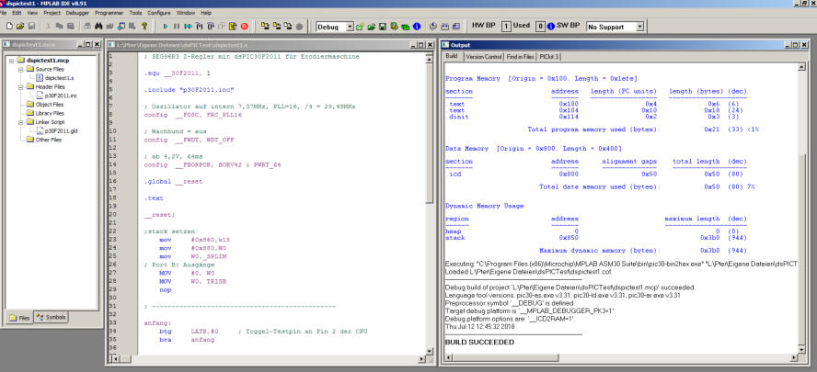This screenshot has width=817, height=372.
Task: Open the Find in Files output tab
Action: pos(522,56)
